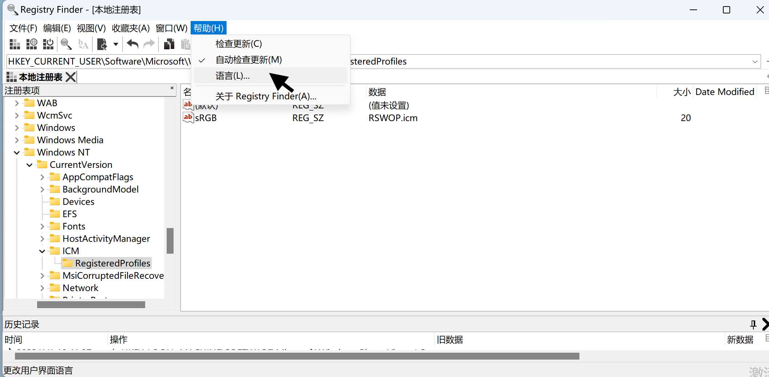Image resolution: width=769 pixels, height=377 pixels.
Task: Click the history panel horizontal scrollbar
Action: 297,356
